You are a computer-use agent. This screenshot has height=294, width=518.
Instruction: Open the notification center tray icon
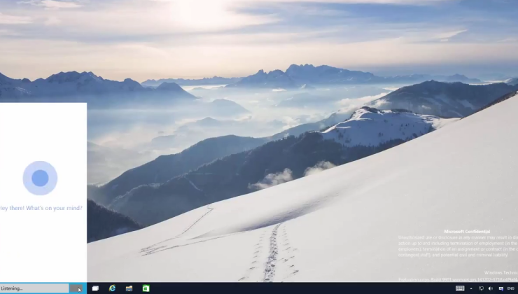500,288
